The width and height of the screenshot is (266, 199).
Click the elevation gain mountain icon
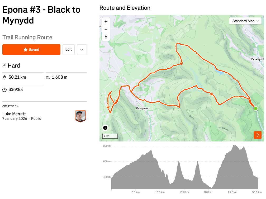48,77
